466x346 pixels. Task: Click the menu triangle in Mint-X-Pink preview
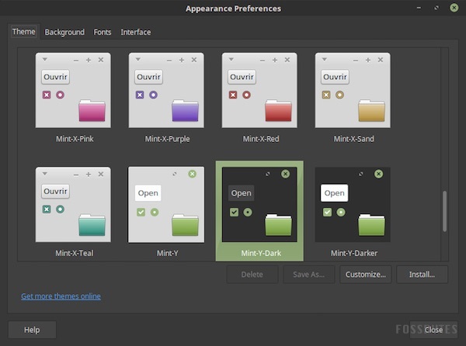point(44,60)
